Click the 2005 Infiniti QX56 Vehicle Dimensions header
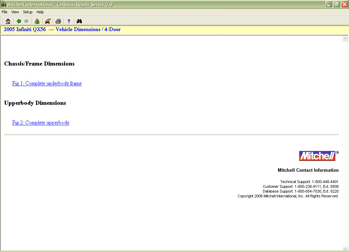This screenshot has width=349, height=252. click(62, 29)
